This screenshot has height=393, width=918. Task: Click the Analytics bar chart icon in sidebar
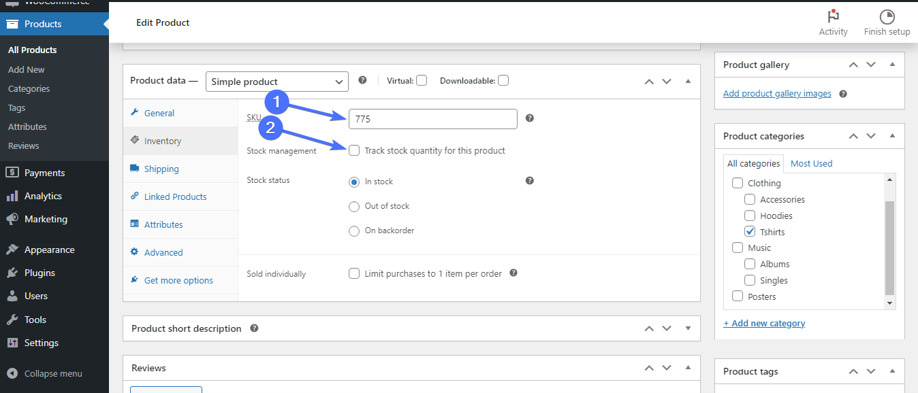tap(12, 196)
